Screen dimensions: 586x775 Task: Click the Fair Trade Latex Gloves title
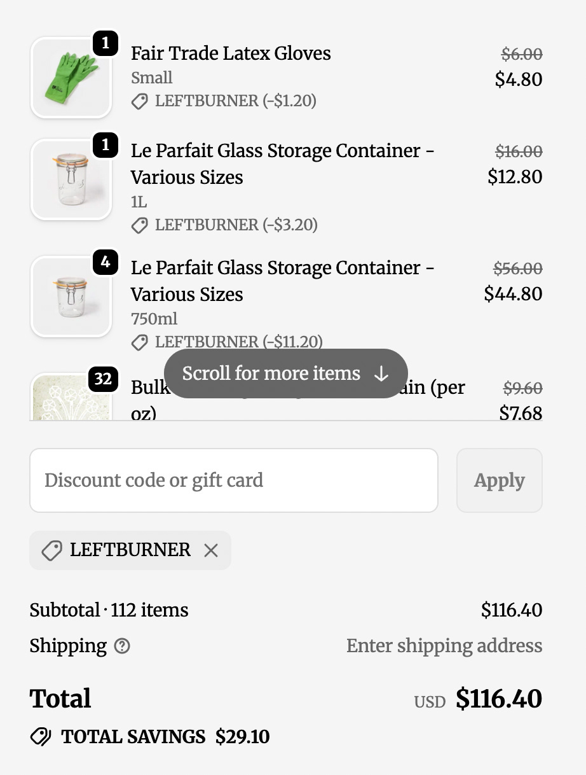(231, 53)
